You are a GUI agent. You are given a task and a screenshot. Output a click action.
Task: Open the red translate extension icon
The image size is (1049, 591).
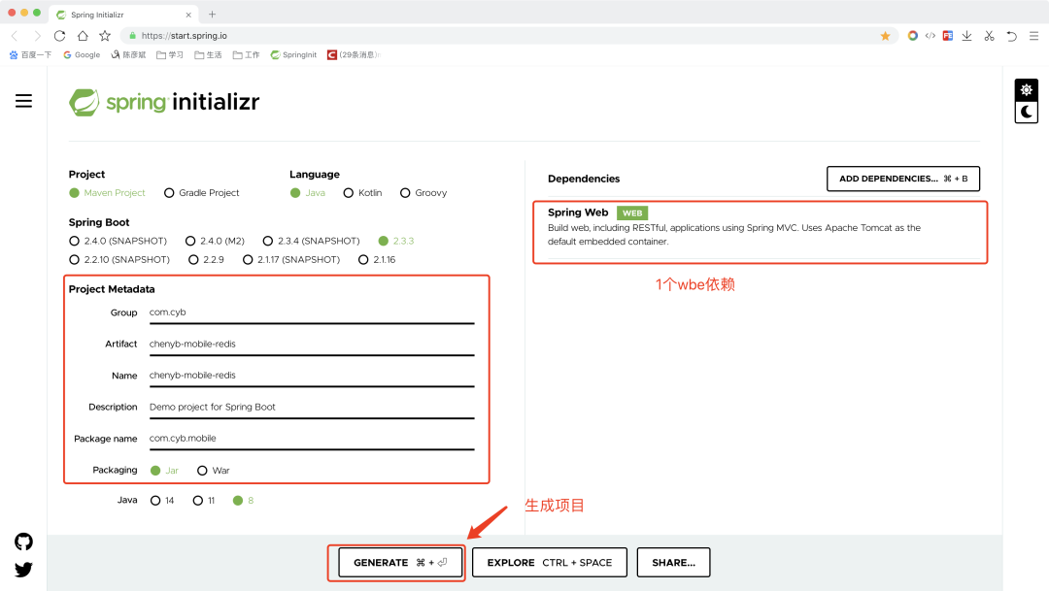pos(948,36)
